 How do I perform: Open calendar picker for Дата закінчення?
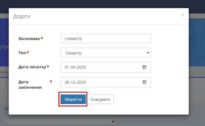coord(144,82)
